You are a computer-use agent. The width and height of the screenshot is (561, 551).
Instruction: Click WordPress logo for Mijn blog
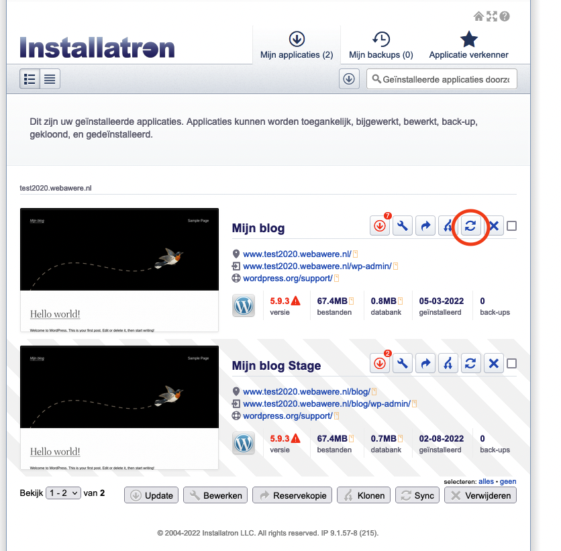pyautogui.click(x=244, y=305)
